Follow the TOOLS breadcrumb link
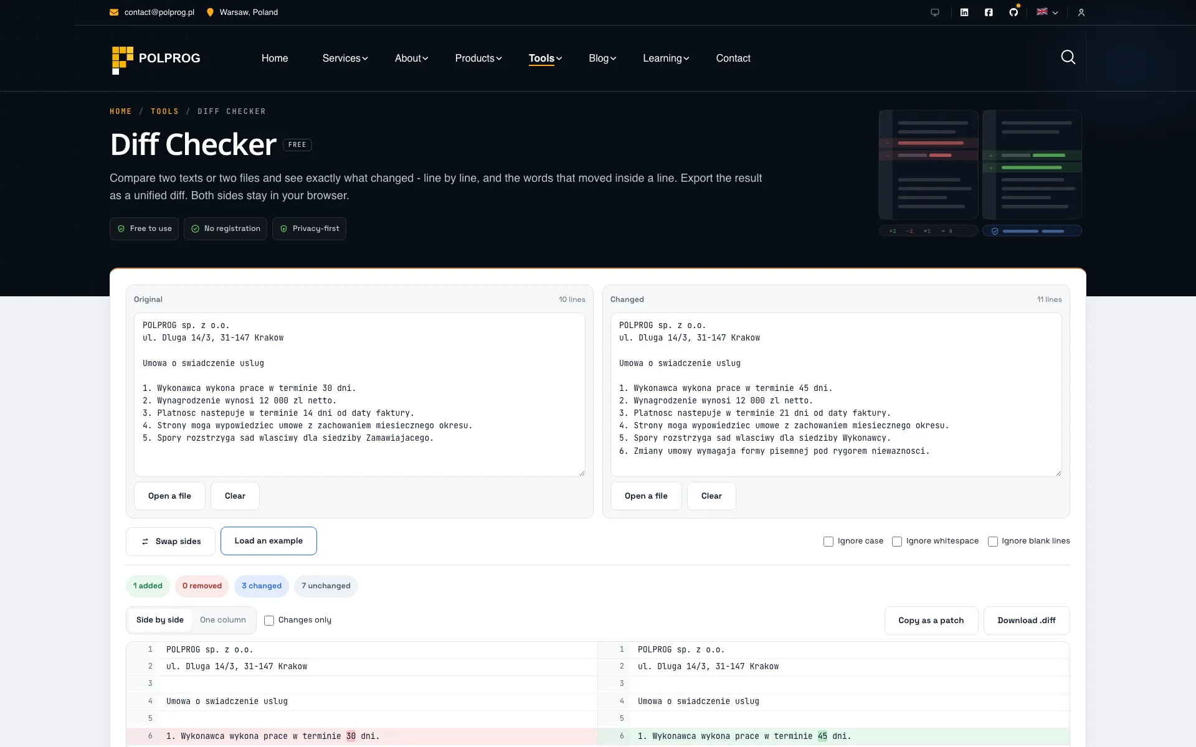The height and width of the screenshot is (747, 1196). click(x=164, y=111)
